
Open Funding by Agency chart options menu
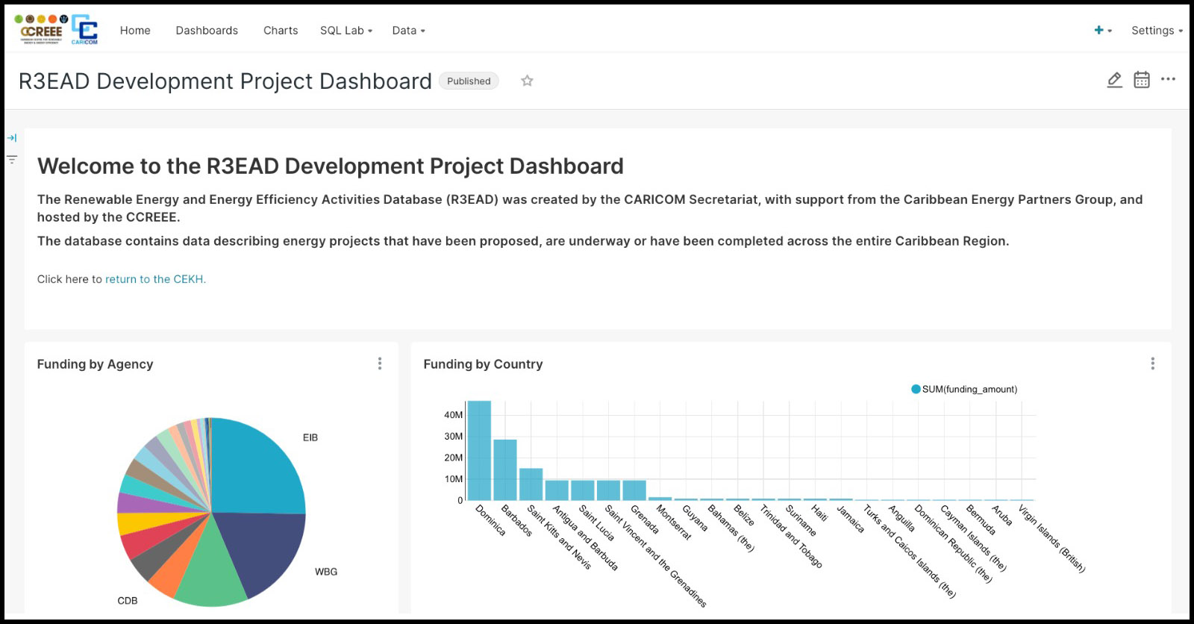tap(380, 364)
